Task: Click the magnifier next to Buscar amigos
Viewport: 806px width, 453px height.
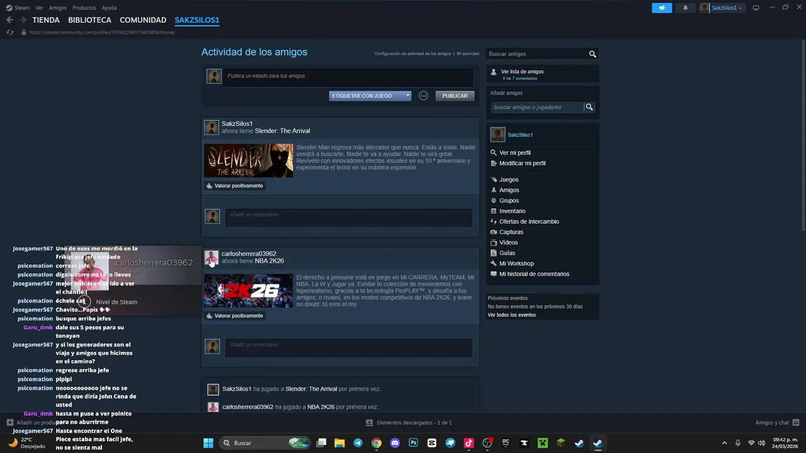Action: coord(593,54)
